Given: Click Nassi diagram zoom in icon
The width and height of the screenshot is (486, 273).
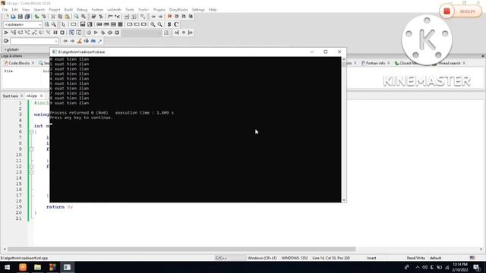Looking at the screenshot, I should pos(153,24).
